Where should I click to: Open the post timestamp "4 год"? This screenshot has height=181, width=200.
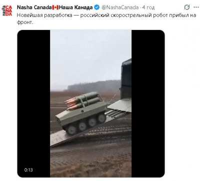[148, 7]
